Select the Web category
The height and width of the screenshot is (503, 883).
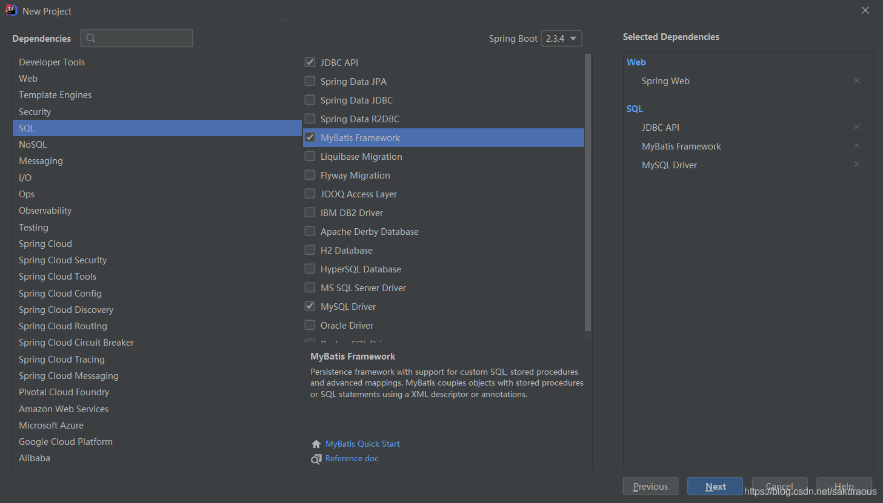157,79
